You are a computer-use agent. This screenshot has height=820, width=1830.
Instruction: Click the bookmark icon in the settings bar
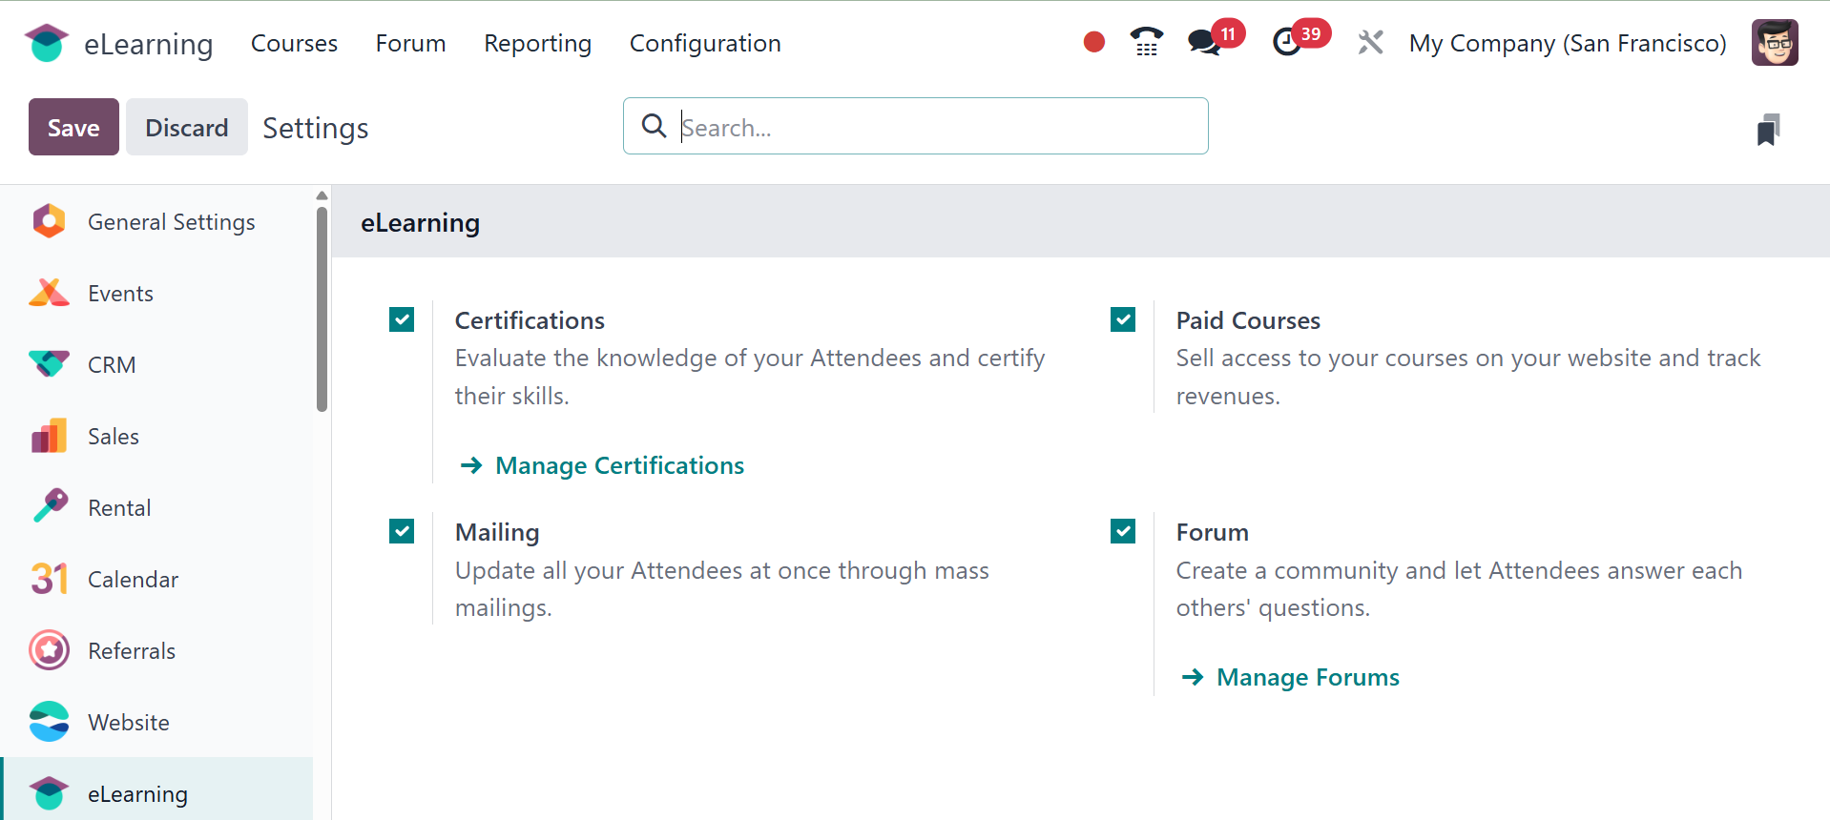coord(1768,130)
